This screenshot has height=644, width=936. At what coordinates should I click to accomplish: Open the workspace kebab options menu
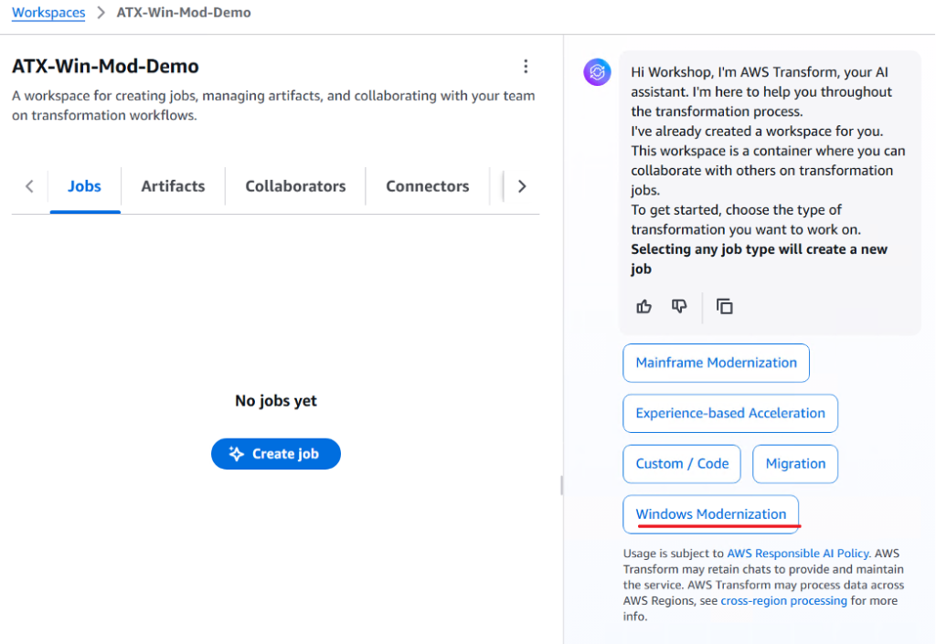point(526,67)
